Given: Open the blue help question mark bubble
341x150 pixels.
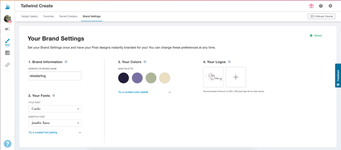Looking at the screenshot, I should pyautogui.click(x=7, y=143).
